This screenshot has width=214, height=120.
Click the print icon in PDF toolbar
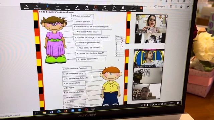171,6
